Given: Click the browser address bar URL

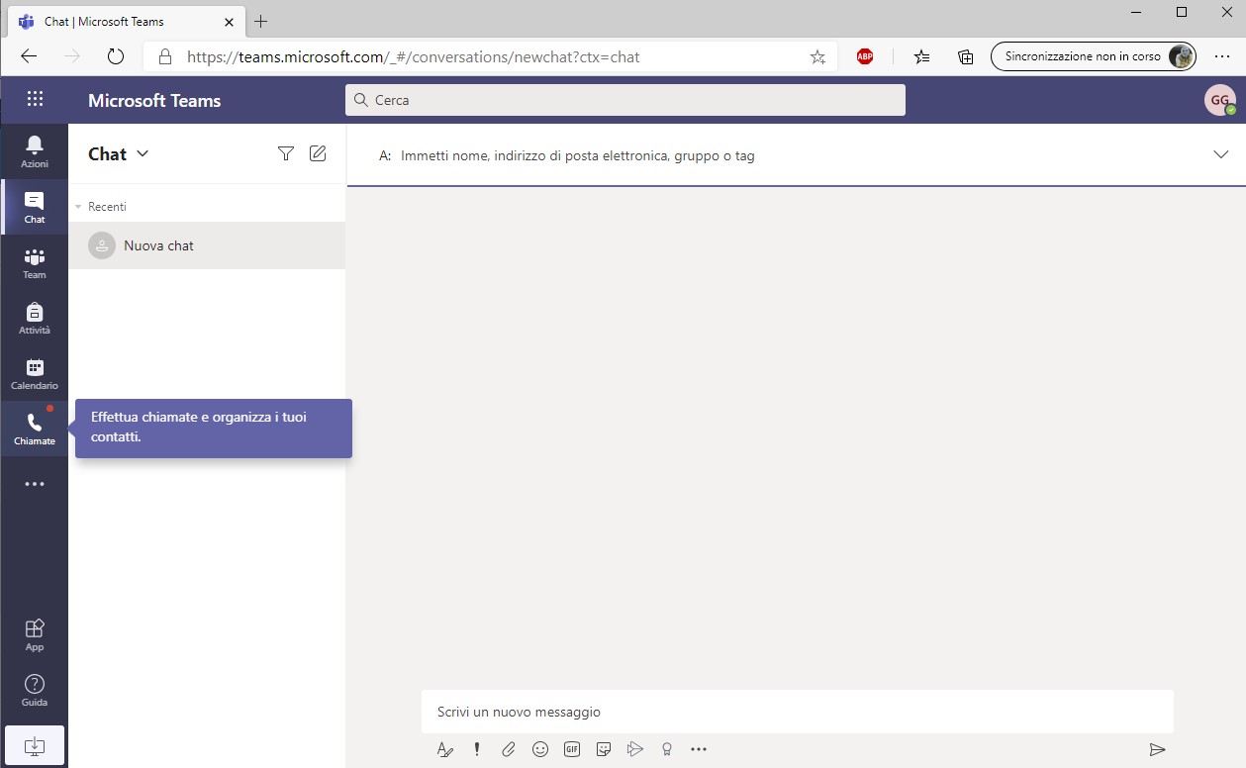Looking at the screenshot, I should coord(413,56).
